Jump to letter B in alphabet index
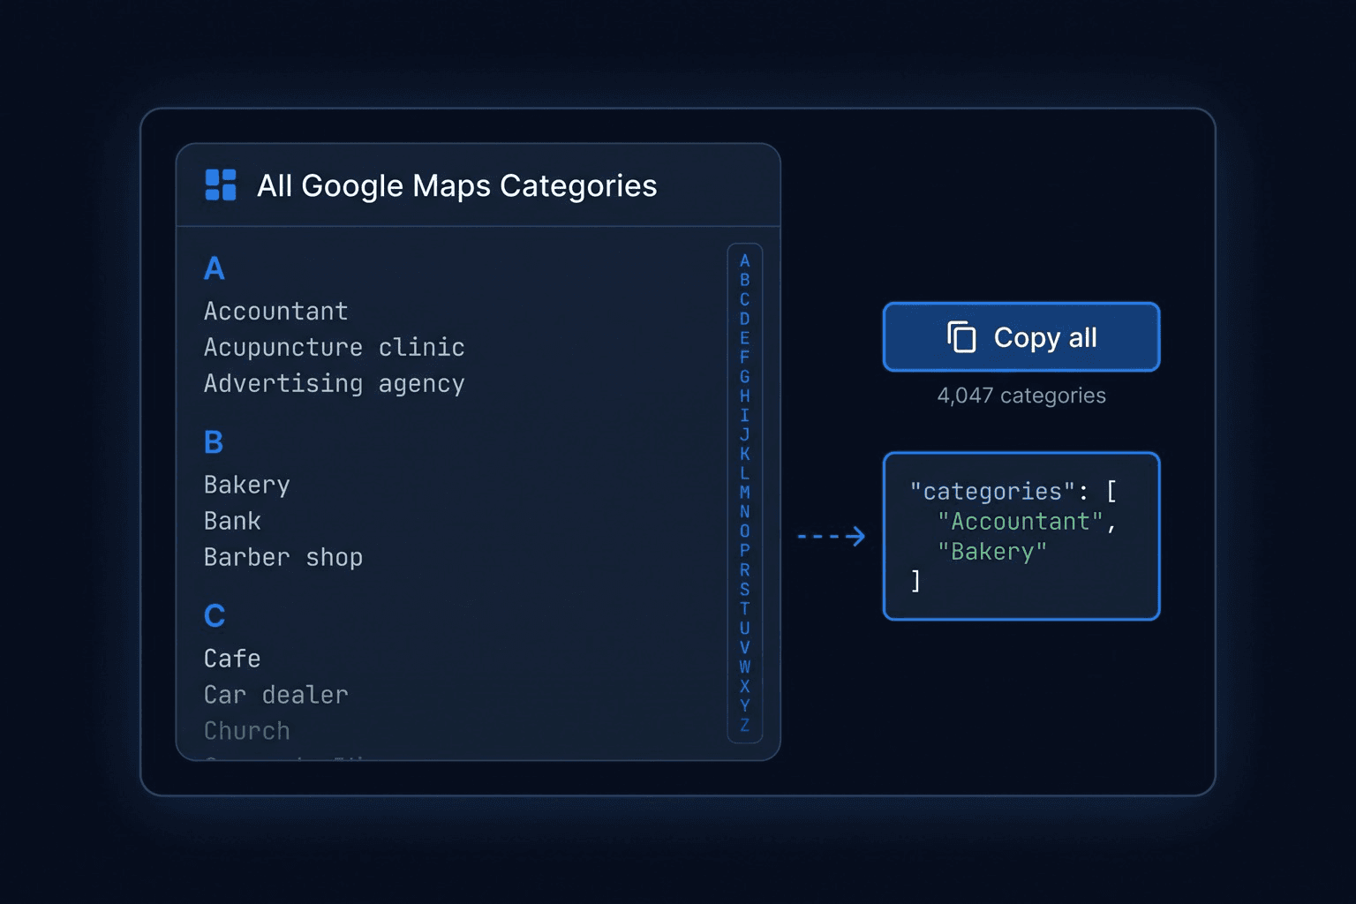 [745, 280]
